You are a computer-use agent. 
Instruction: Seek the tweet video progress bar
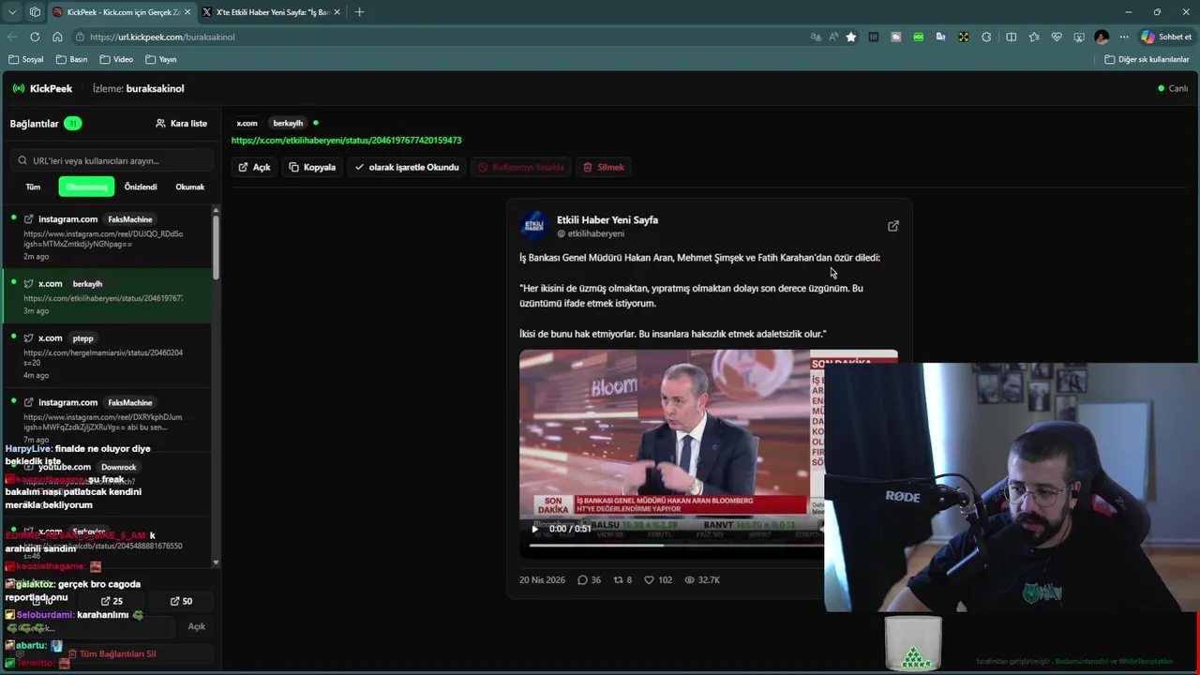point(675,545)
